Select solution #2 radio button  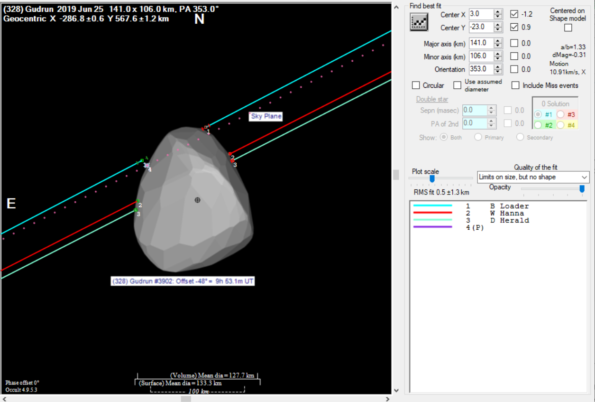(538, 125)
